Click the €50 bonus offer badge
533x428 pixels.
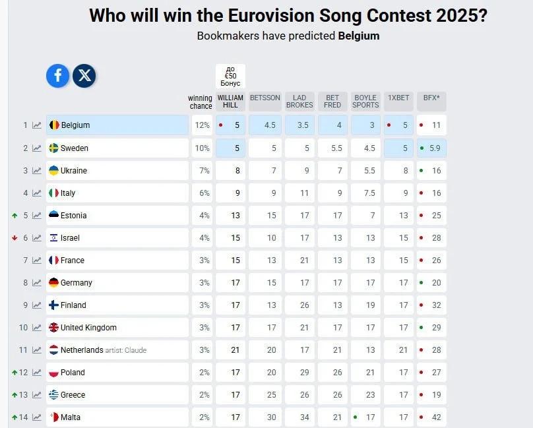(x=230, y=76)
